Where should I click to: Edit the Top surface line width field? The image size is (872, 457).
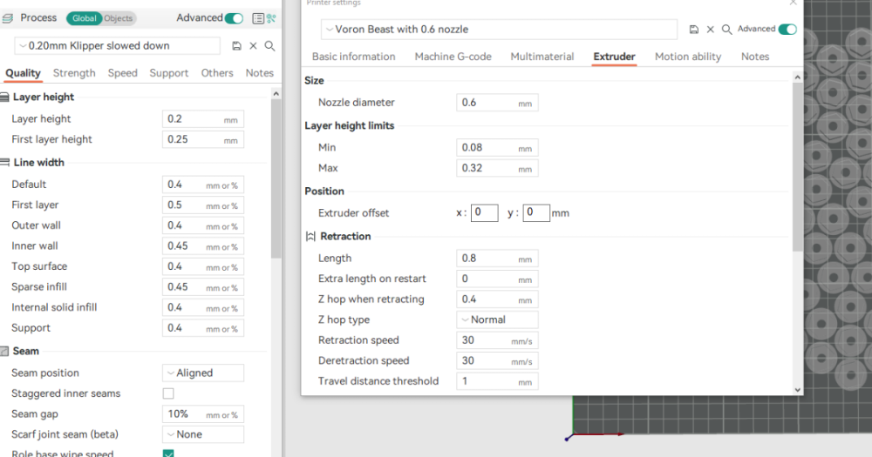click(203, 267)
